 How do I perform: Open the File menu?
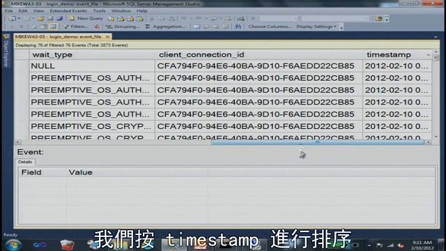(8, 11)
